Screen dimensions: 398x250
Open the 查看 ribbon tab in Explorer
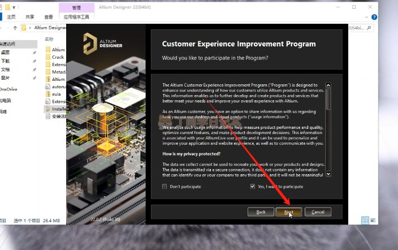pos(49,17)
